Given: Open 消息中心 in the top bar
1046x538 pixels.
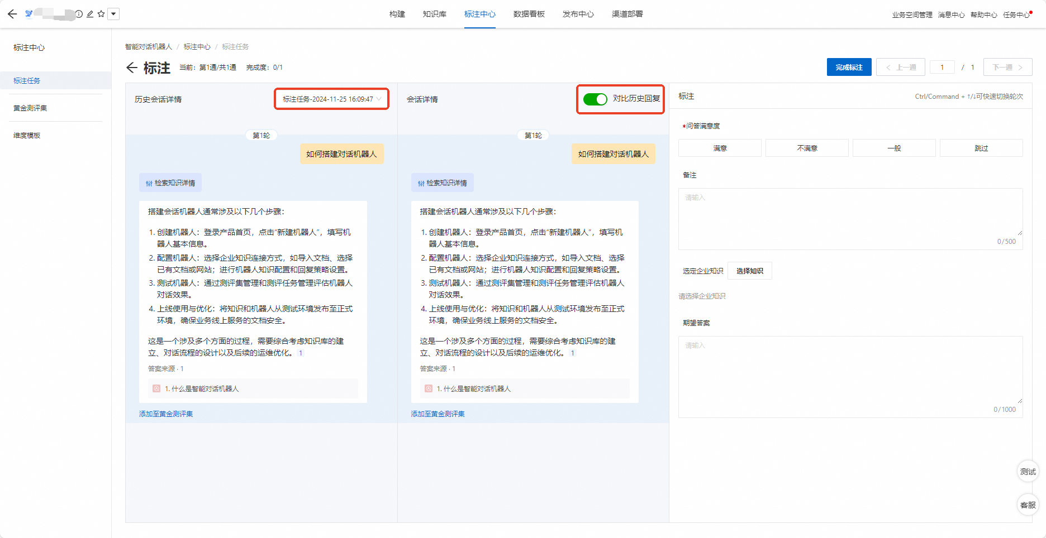Looking at the screenshot, I should 951,15.
